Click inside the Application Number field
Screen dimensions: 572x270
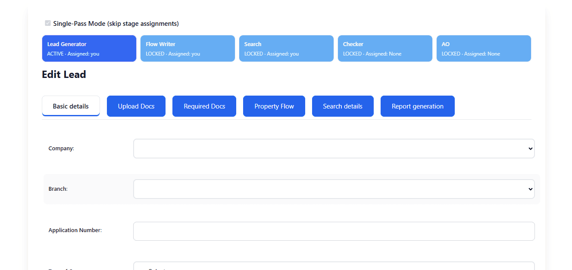click(x=334, y=231)
